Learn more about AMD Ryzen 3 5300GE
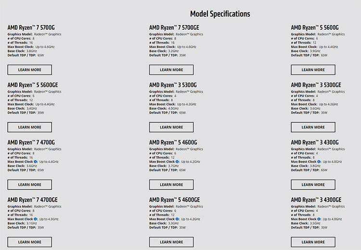Image resolution: width=361 pixels, height=250 pixels. pyautogui.click(x=313, y=127)
